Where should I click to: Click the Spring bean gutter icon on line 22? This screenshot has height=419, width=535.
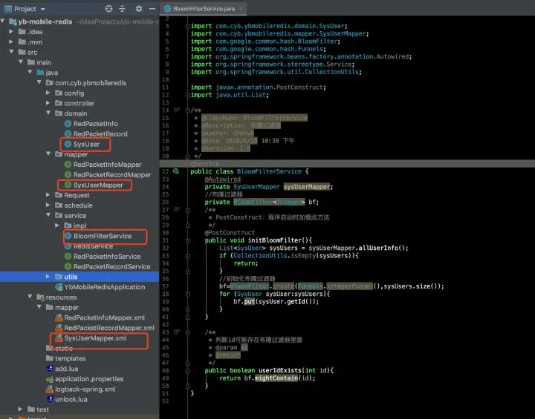pos(176,171)
